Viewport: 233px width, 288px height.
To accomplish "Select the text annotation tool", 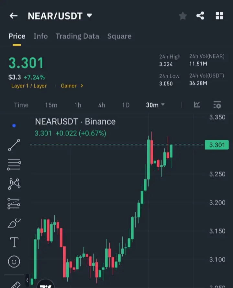I will click(x=14, y=242).
